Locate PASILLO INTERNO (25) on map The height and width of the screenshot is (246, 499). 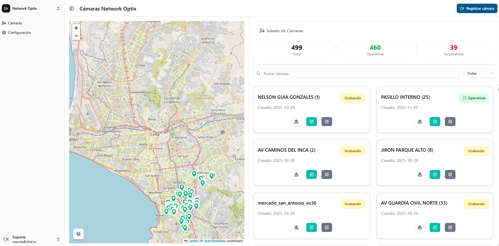point(420,122)
